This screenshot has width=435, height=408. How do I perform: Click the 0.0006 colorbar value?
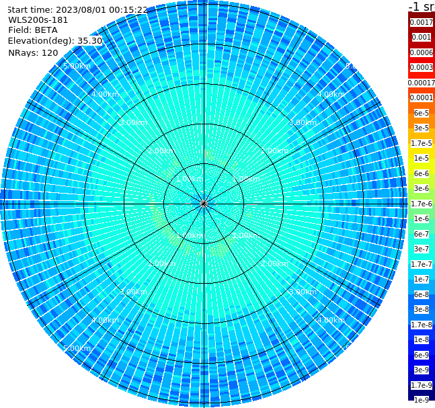(422, 52)
